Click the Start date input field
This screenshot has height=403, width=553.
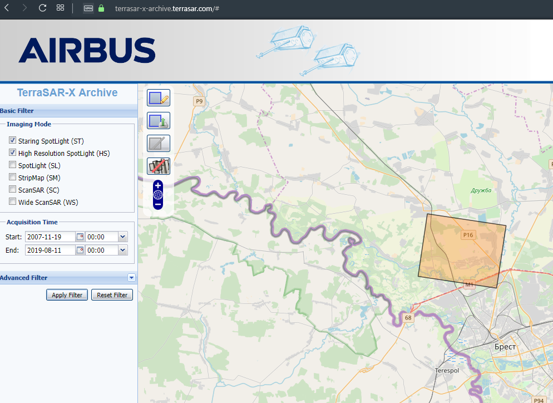click(x=50, y=237)
